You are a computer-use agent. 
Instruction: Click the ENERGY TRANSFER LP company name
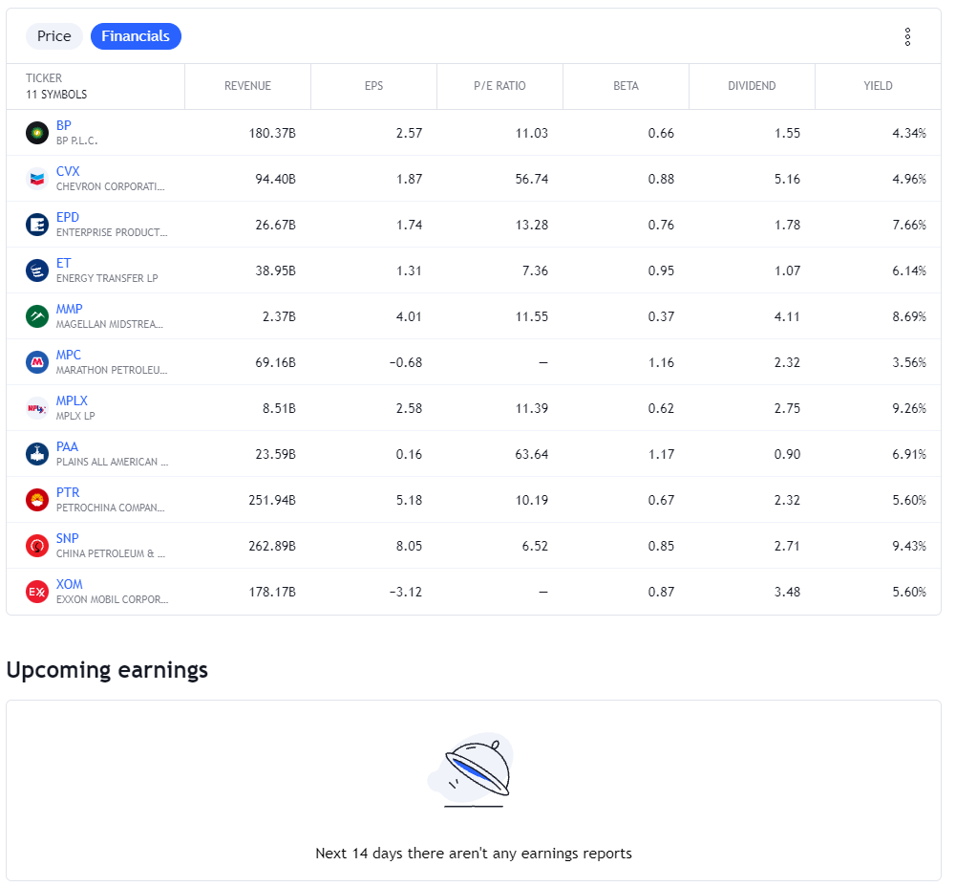click(107, 278)
